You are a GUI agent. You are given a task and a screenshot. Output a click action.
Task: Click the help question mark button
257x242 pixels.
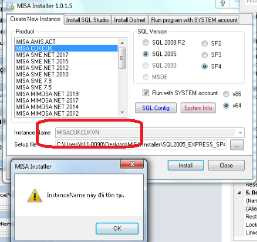(x=222, y=4)
